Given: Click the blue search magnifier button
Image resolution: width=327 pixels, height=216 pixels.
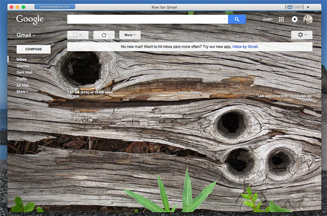Looking at the screenshot, I should point(237,19).
